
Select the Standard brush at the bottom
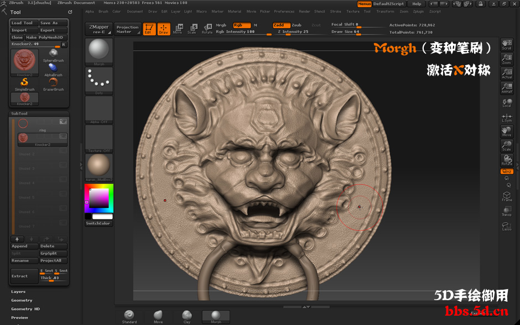(x=129, y=317)
